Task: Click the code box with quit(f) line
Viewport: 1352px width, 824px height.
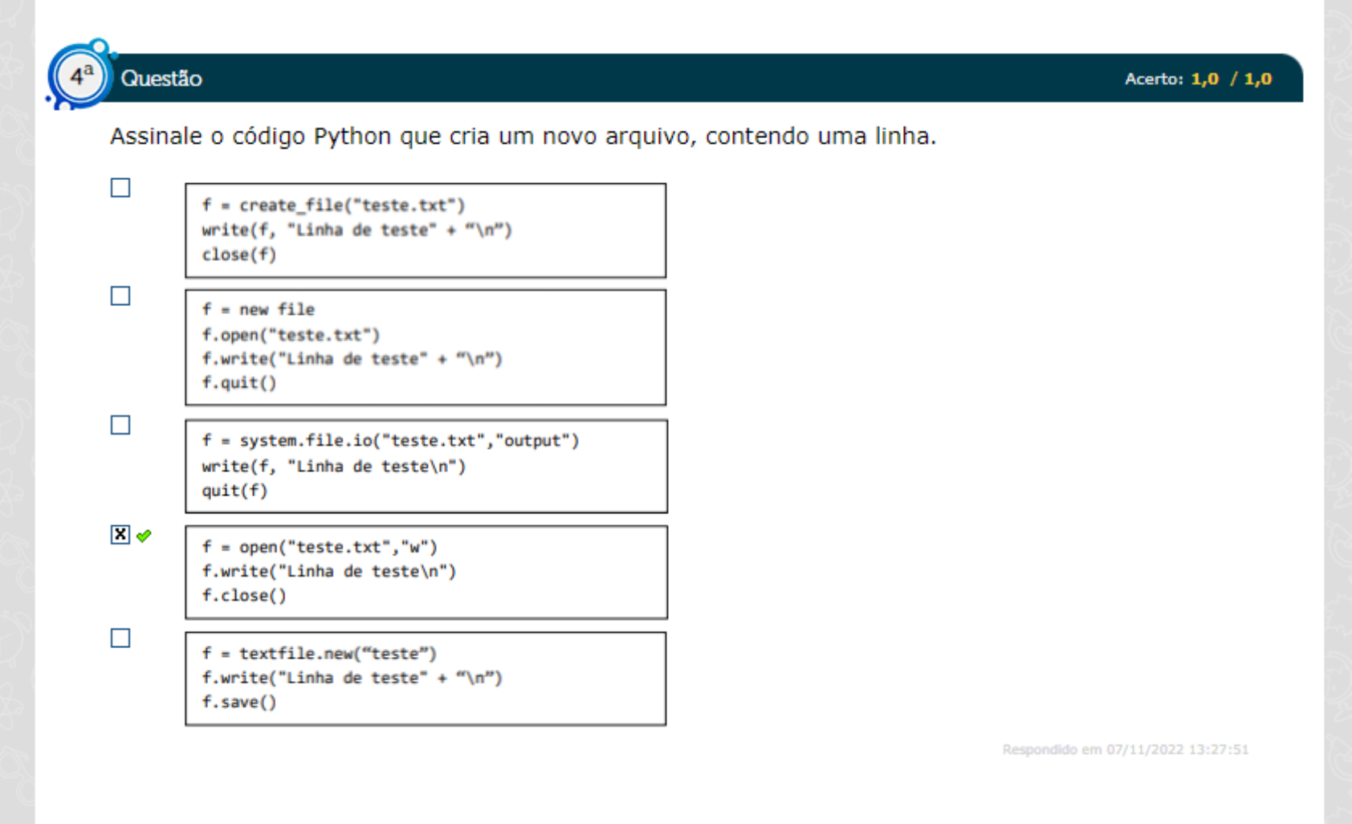Action: (x=426, y=465)
